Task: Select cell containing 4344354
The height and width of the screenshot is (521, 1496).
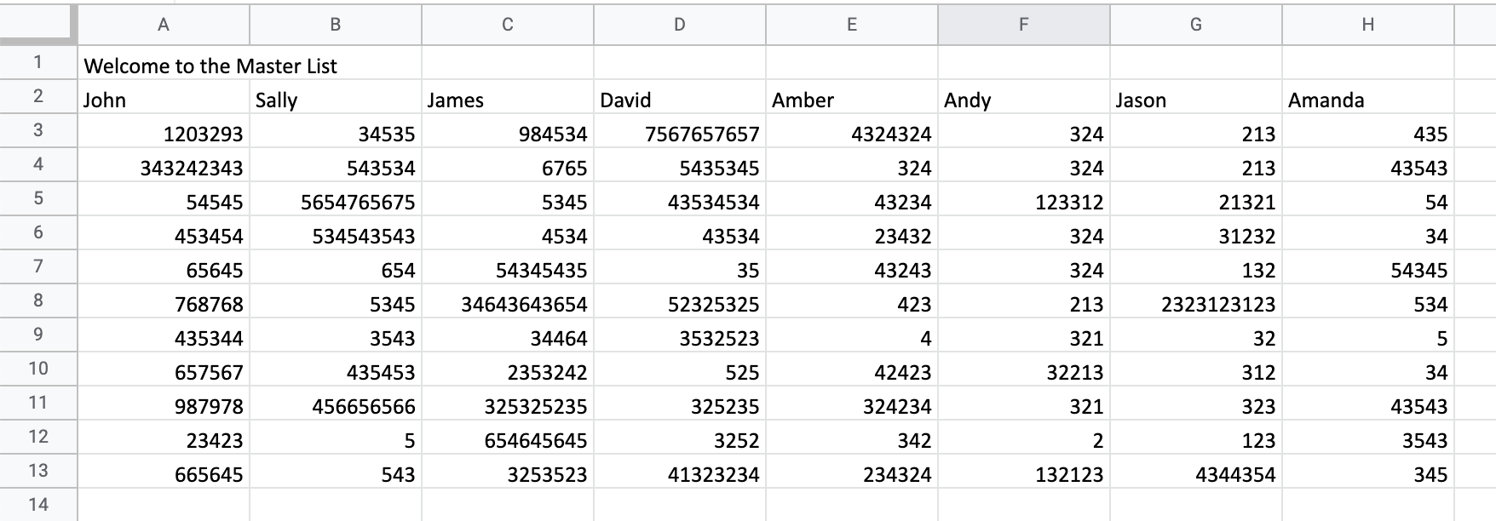Action: pos(1196,472)
